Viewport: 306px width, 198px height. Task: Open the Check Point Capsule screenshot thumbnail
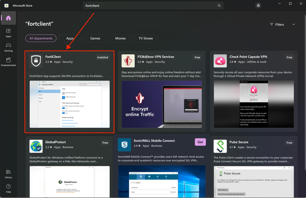pyautogui.click(x=254, y=104)
